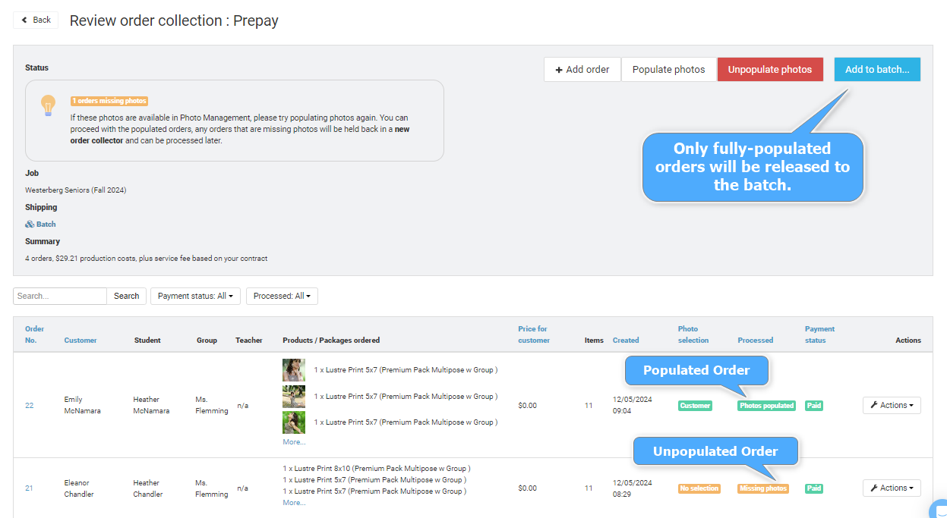Image resolution: width=947 pixels, height=518 pixels.
Task: Click second product thumbnail in order 22
Action: (x=294, y=396)
